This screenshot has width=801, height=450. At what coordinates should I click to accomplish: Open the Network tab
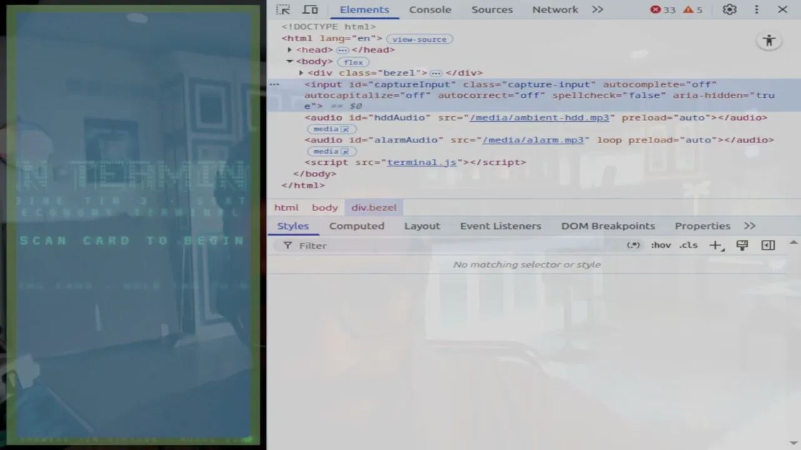(x=555, y=9)
